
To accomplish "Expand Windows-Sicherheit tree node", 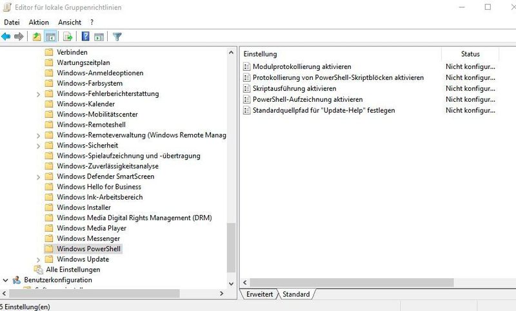I will pos(38,146).
